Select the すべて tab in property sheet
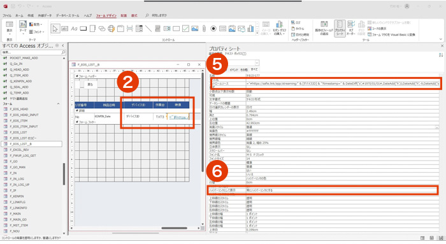The height and width of the screenshot is (244, 446). pos(254,69)
